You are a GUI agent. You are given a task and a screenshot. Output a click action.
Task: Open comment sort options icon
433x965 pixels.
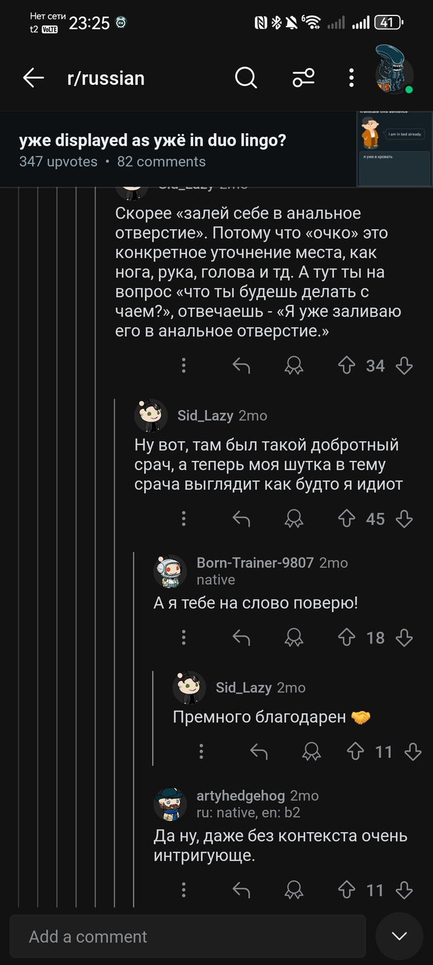[x=303, y=78]
